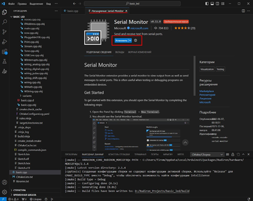Screen dimensions: 253x201
Task: Select the Журнал изменений changelog tab
Action: pyautogui.click(x=139, y=52)
